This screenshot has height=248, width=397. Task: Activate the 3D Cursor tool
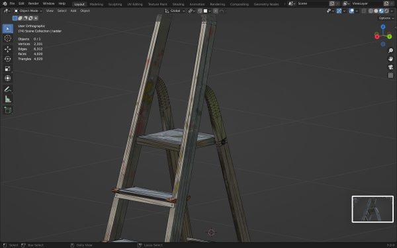(x=7, y=38)
